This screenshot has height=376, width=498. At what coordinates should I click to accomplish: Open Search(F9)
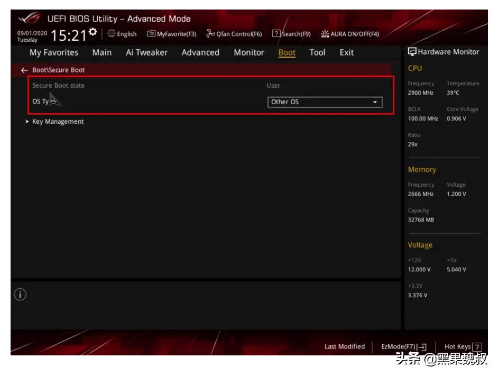click(x=291, y=34)
